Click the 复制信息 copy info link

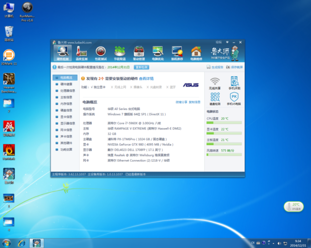click(194, 102)
